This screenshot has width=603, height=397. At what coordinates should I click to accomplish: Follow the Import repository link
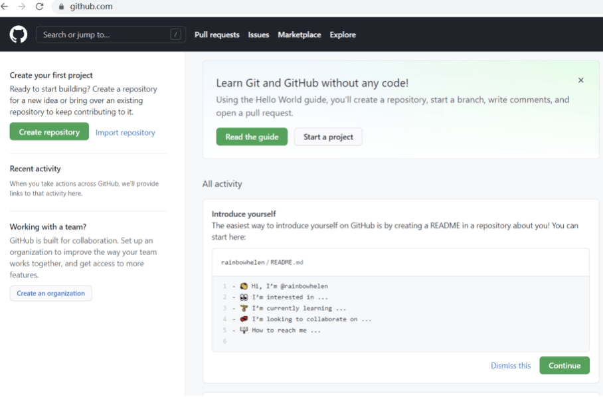(126, 133)
